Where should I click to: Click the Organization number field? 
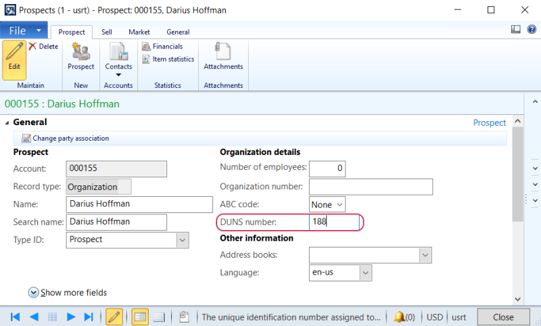point(371,187)
